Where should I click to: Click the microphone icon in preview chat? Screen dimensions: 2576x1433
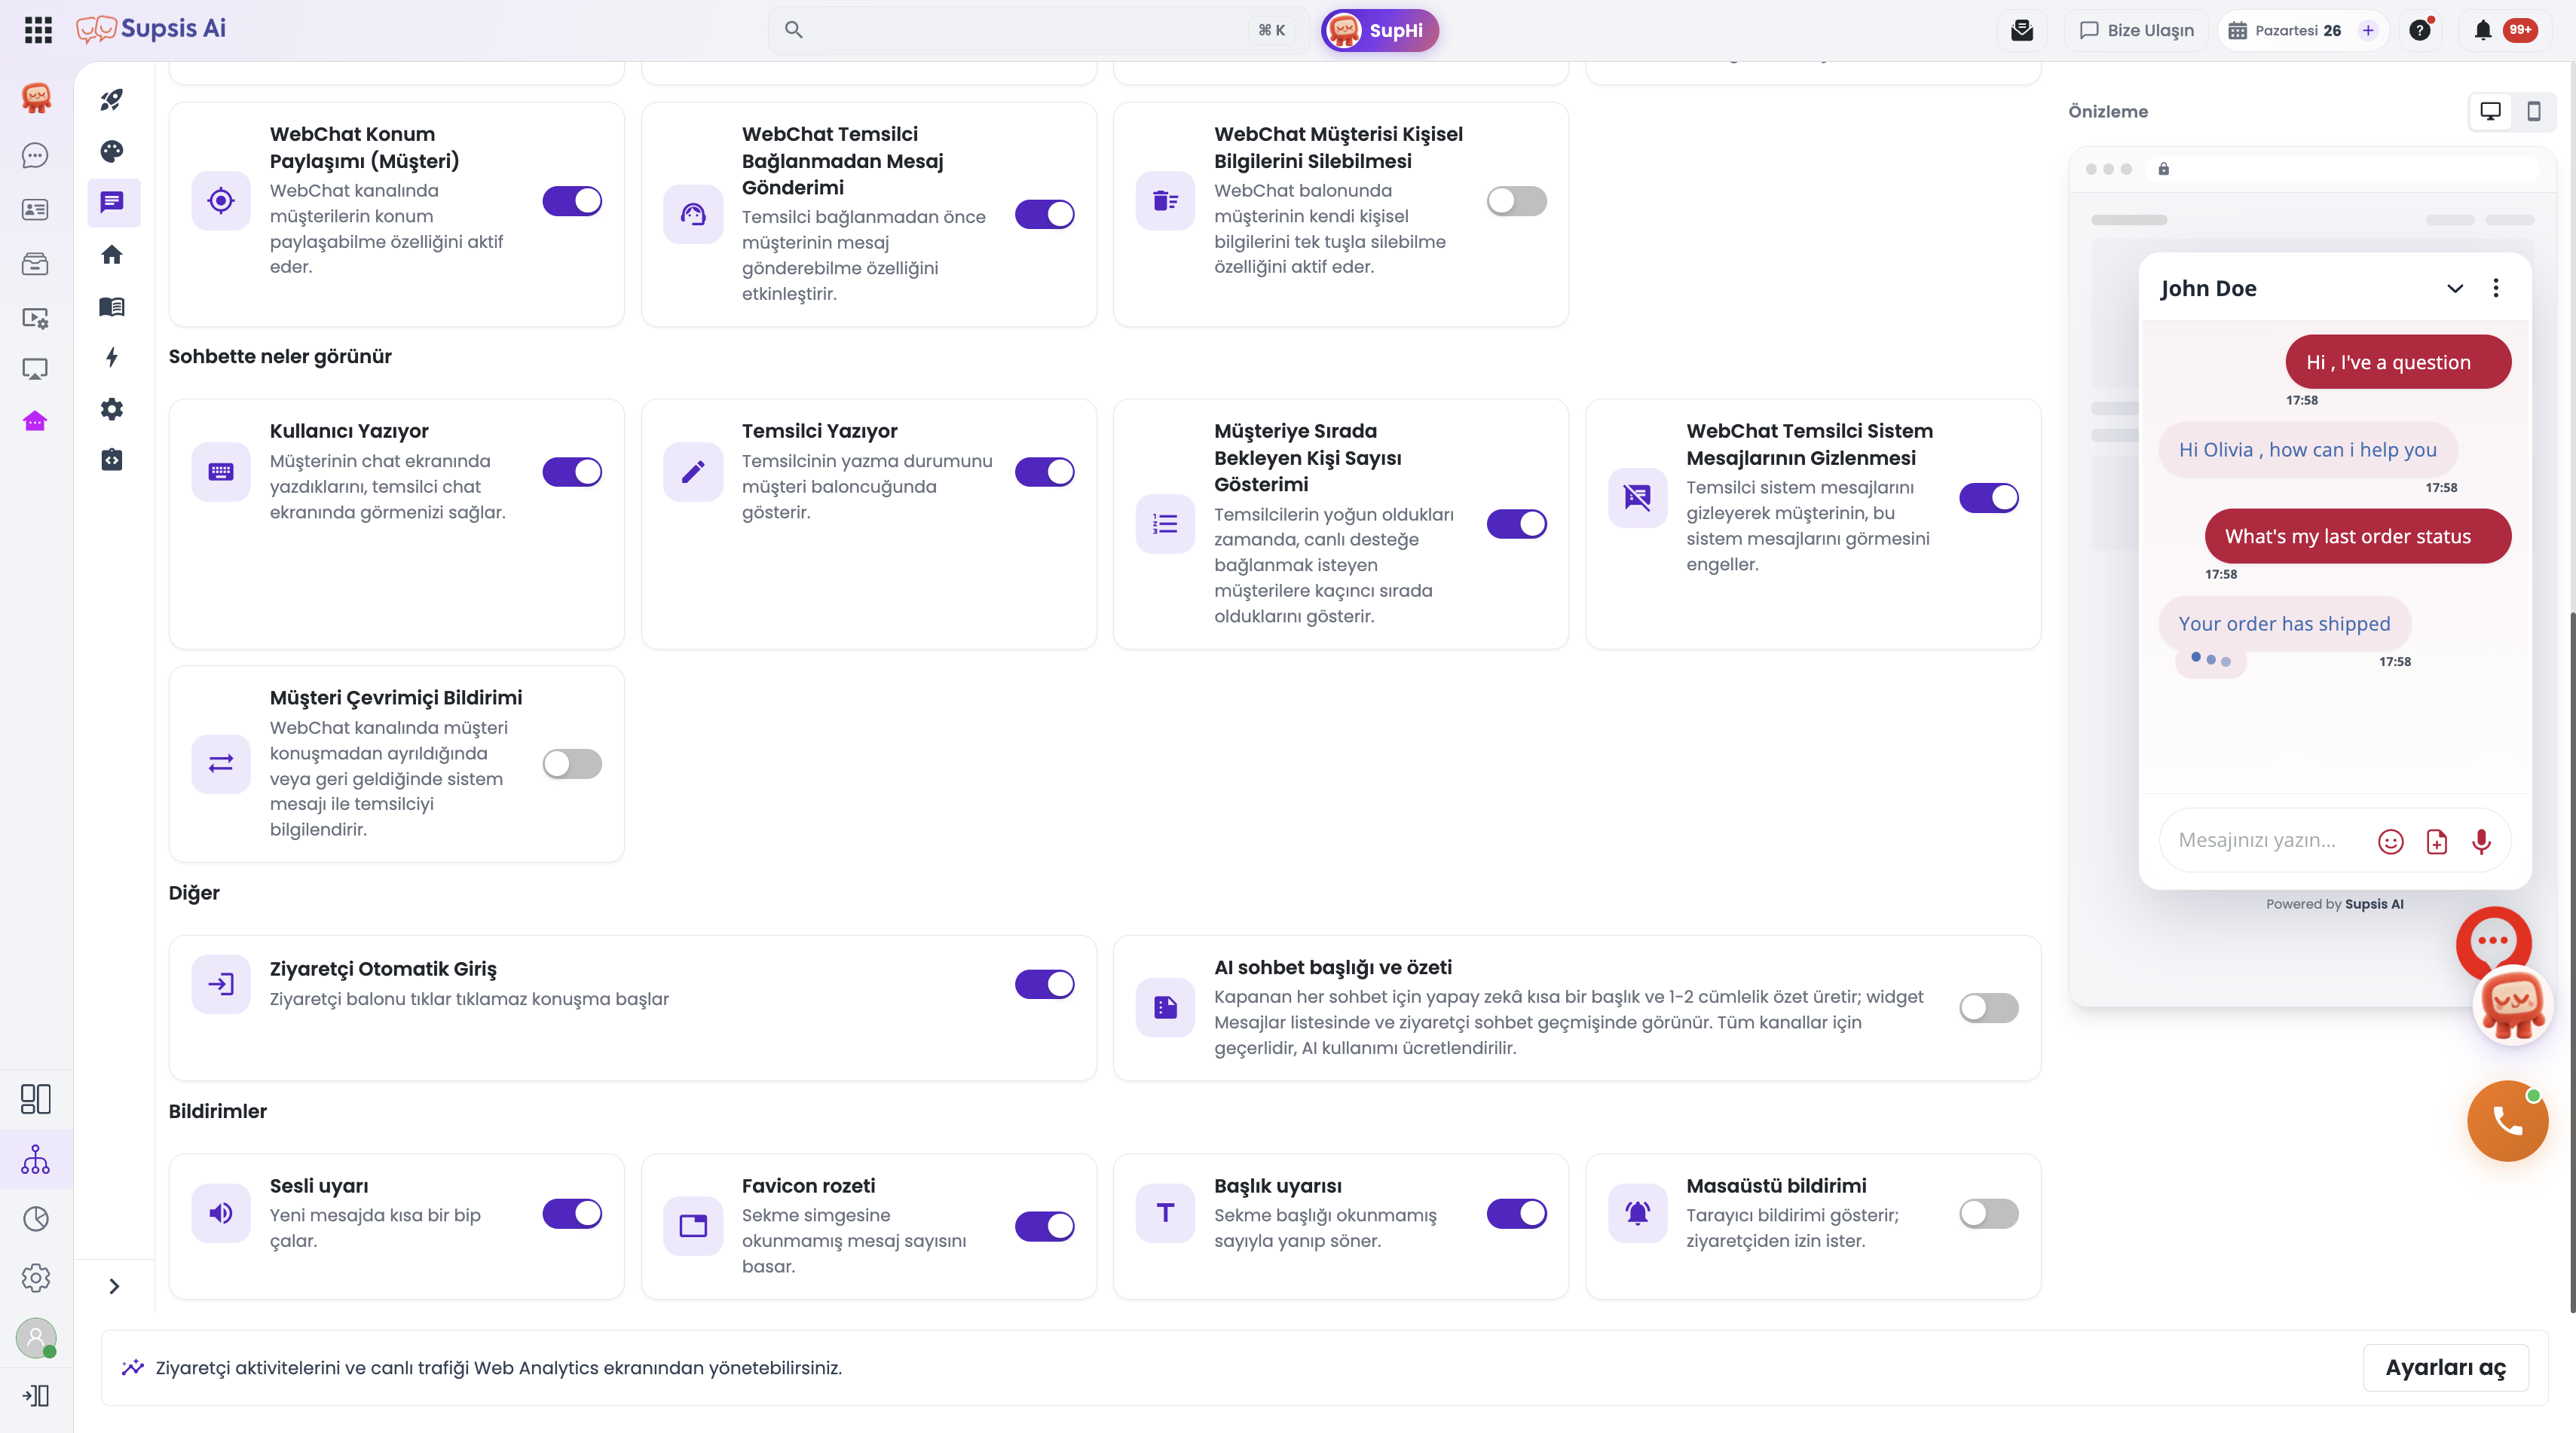tap(2481, 842)
